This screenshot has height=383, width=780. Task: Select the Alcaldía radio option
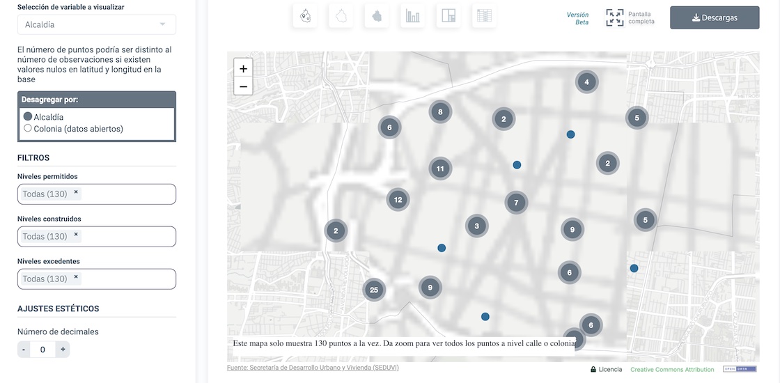28,117
